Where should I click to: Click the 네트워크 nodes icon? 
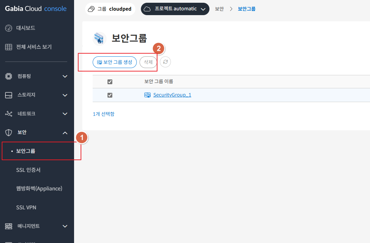[9, 114]
